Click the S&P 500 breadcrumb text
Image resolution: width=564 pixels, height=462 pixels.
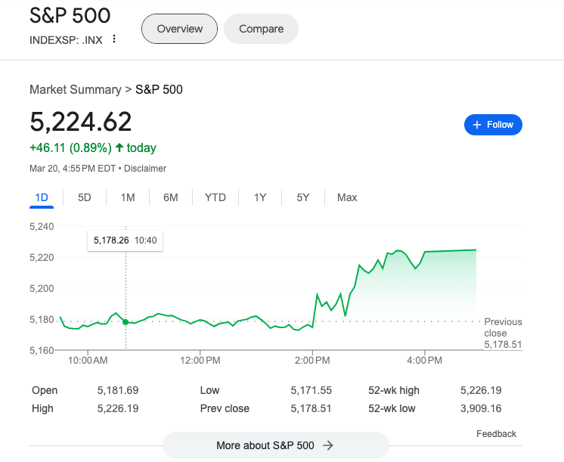click(159, 89)
